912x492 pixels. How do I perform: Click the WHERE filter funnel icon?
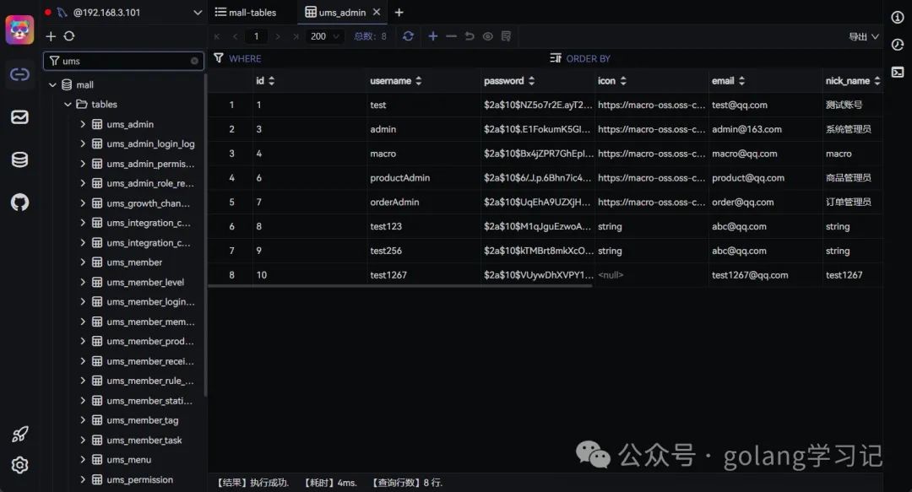219,58
